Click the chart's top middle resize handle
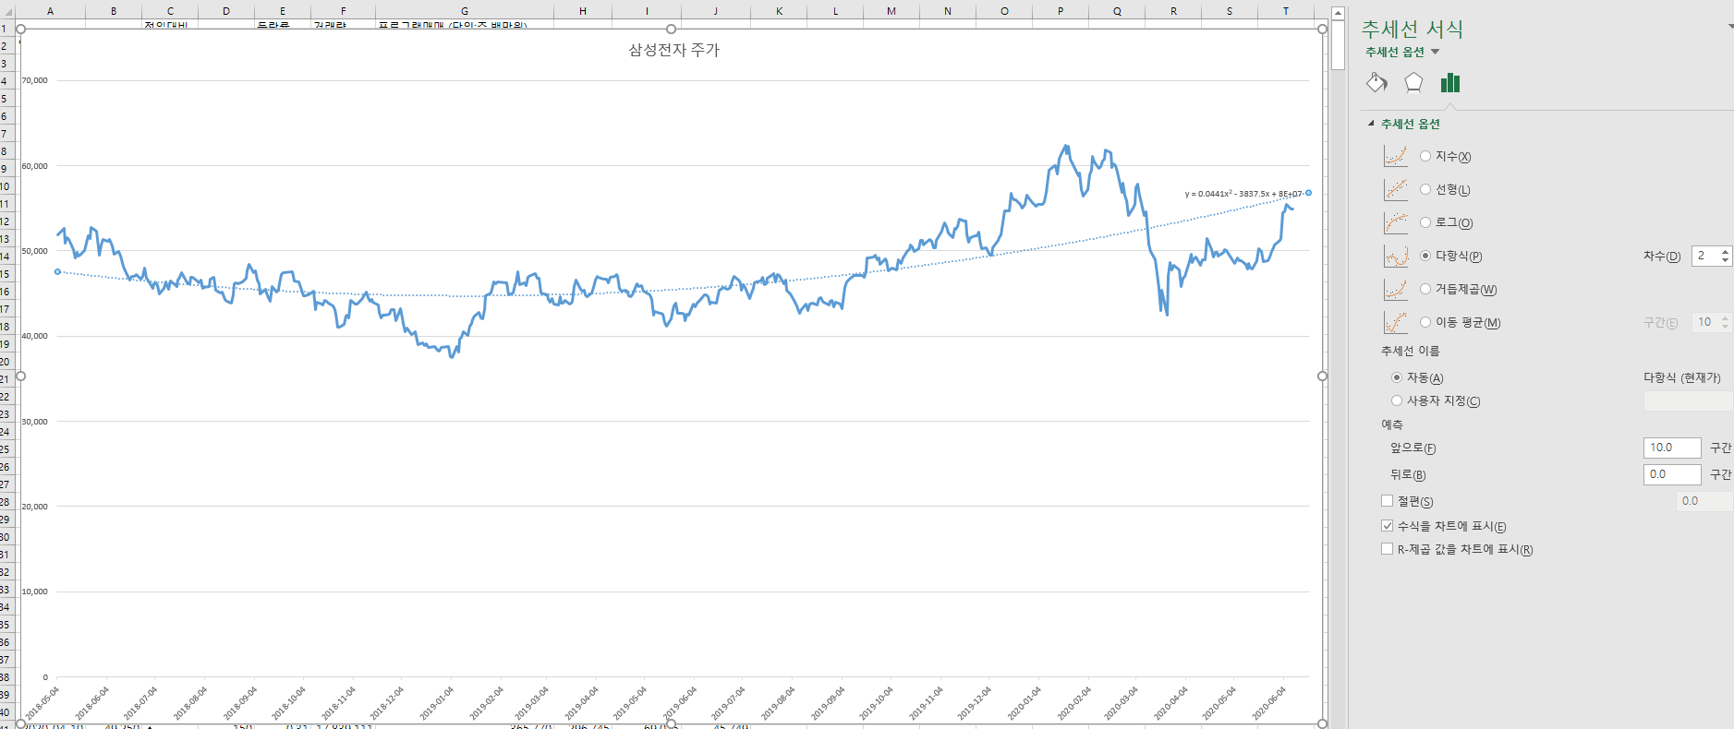The height and width of the screenshot is (729, 1734). coord(672,29)
